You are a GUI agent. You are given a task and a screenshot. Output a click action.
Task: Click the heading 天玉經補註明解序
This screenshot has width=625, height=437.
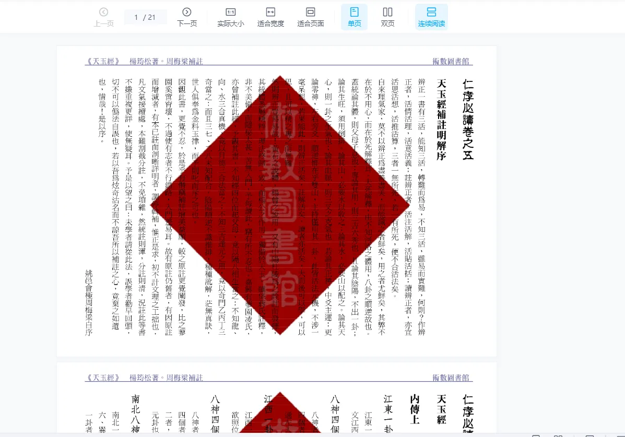tap(441, 120)
